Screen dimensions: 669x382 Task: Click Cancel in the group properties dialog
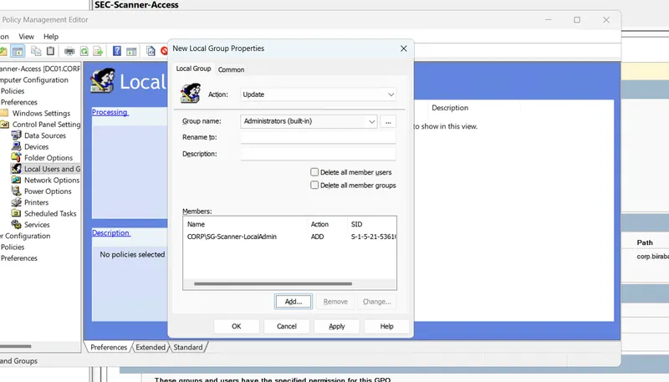click(x=286, y=326)
